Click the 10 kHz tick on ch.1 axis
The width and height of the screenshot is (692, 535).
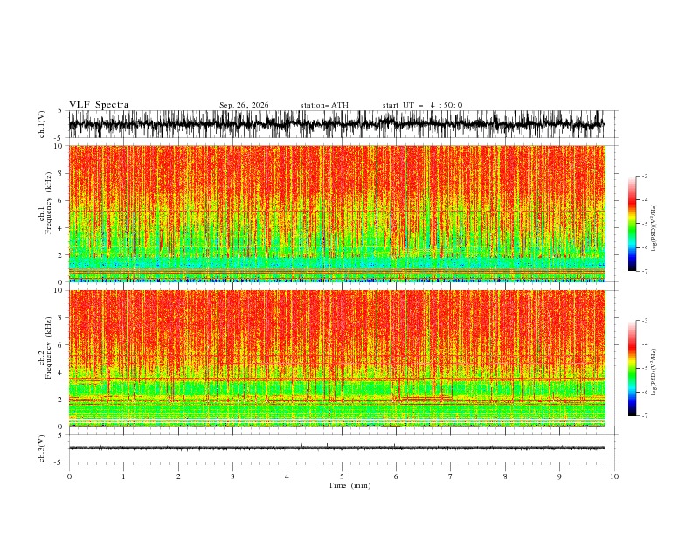pyautogui.click(x=59, y=146)
